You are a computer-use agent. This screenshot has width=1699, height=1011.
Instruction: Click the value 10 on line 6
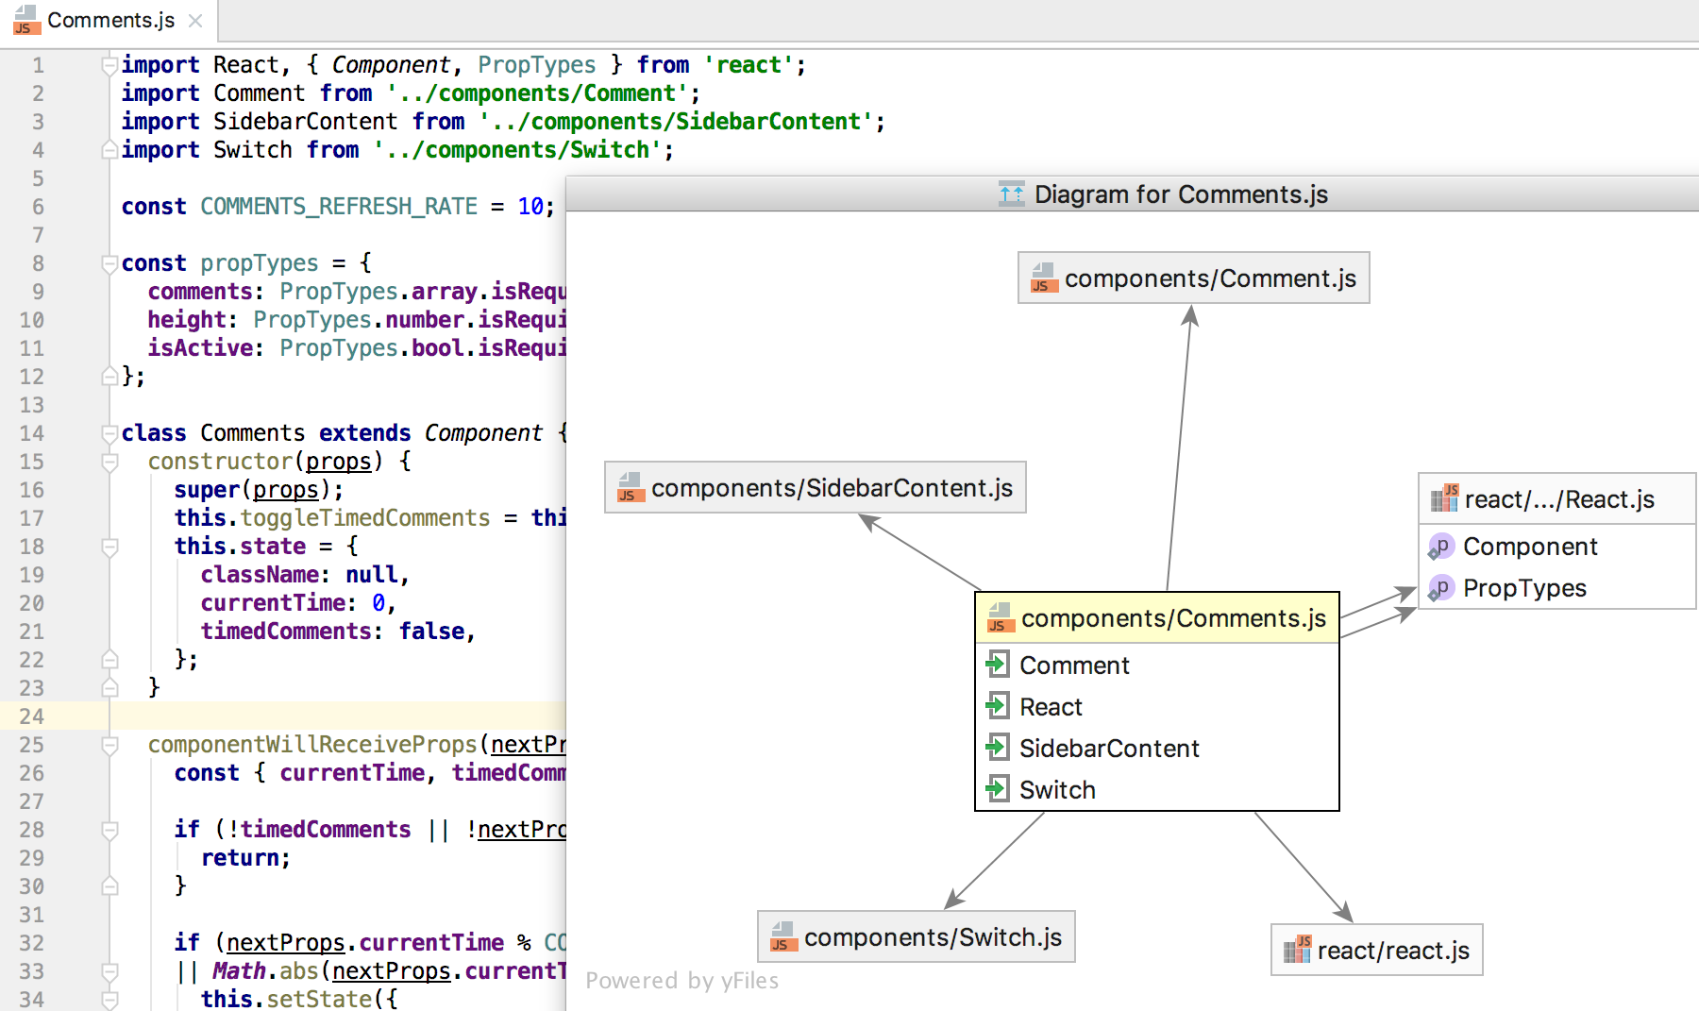[530, 207]
